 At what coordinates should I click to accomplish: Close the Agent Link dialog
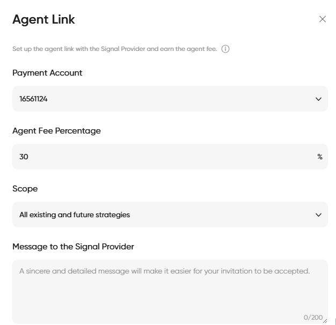[323, 19]
